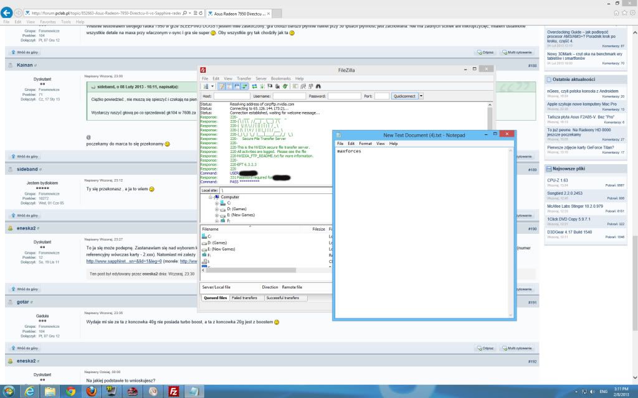Screen dimensions: 638x398
Task: Click the CPU-Z 1.63 download link
Action: [558, 180]
